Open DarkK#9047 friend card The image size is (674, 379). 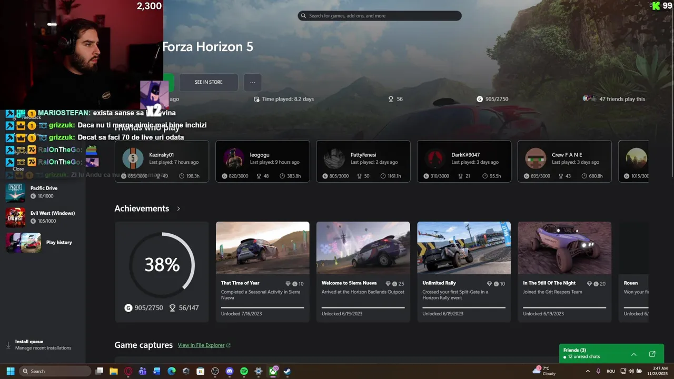(464, 161)
